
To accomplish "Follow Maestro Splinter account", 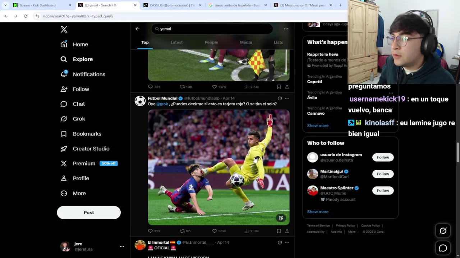I will point(383,191).
